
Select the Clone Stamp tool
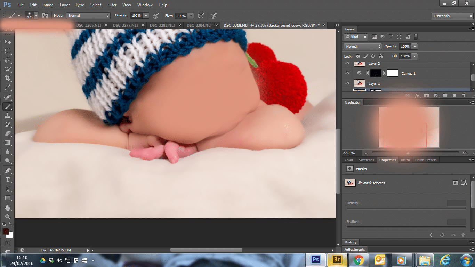[8, 115]
